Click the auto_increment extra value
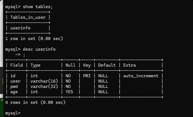Image resolution: width=193 pixels, height=117 pixels. tap(141, 76)
